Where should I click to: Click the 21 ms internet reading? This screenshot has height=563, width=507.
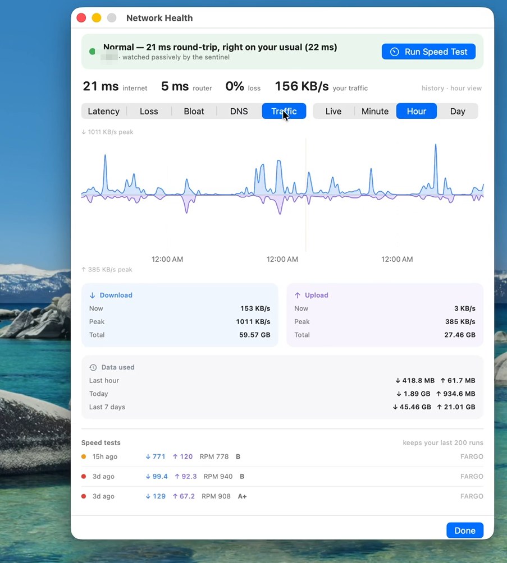click(115, 86)
